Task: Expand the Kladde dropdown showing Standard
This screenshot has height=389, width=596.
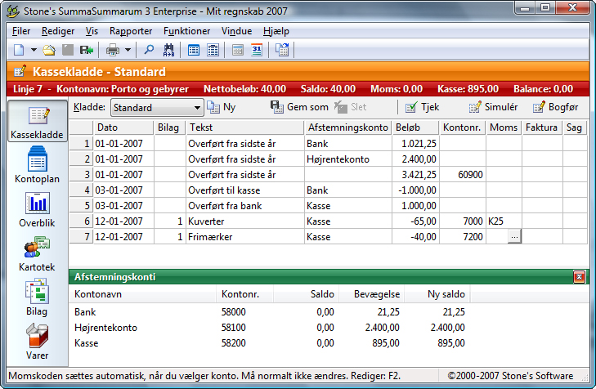Action: 198,107
